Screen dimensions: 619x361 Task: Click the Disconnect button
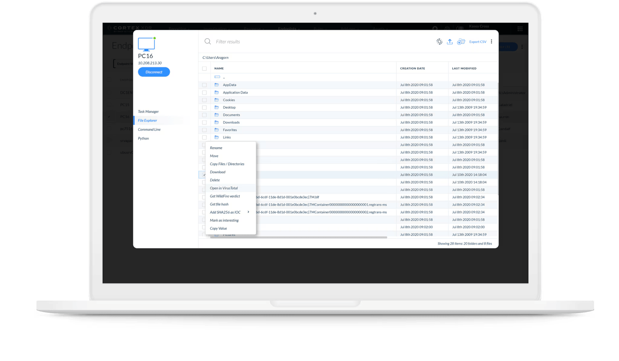pyautogui.click(x=154, y=72)
